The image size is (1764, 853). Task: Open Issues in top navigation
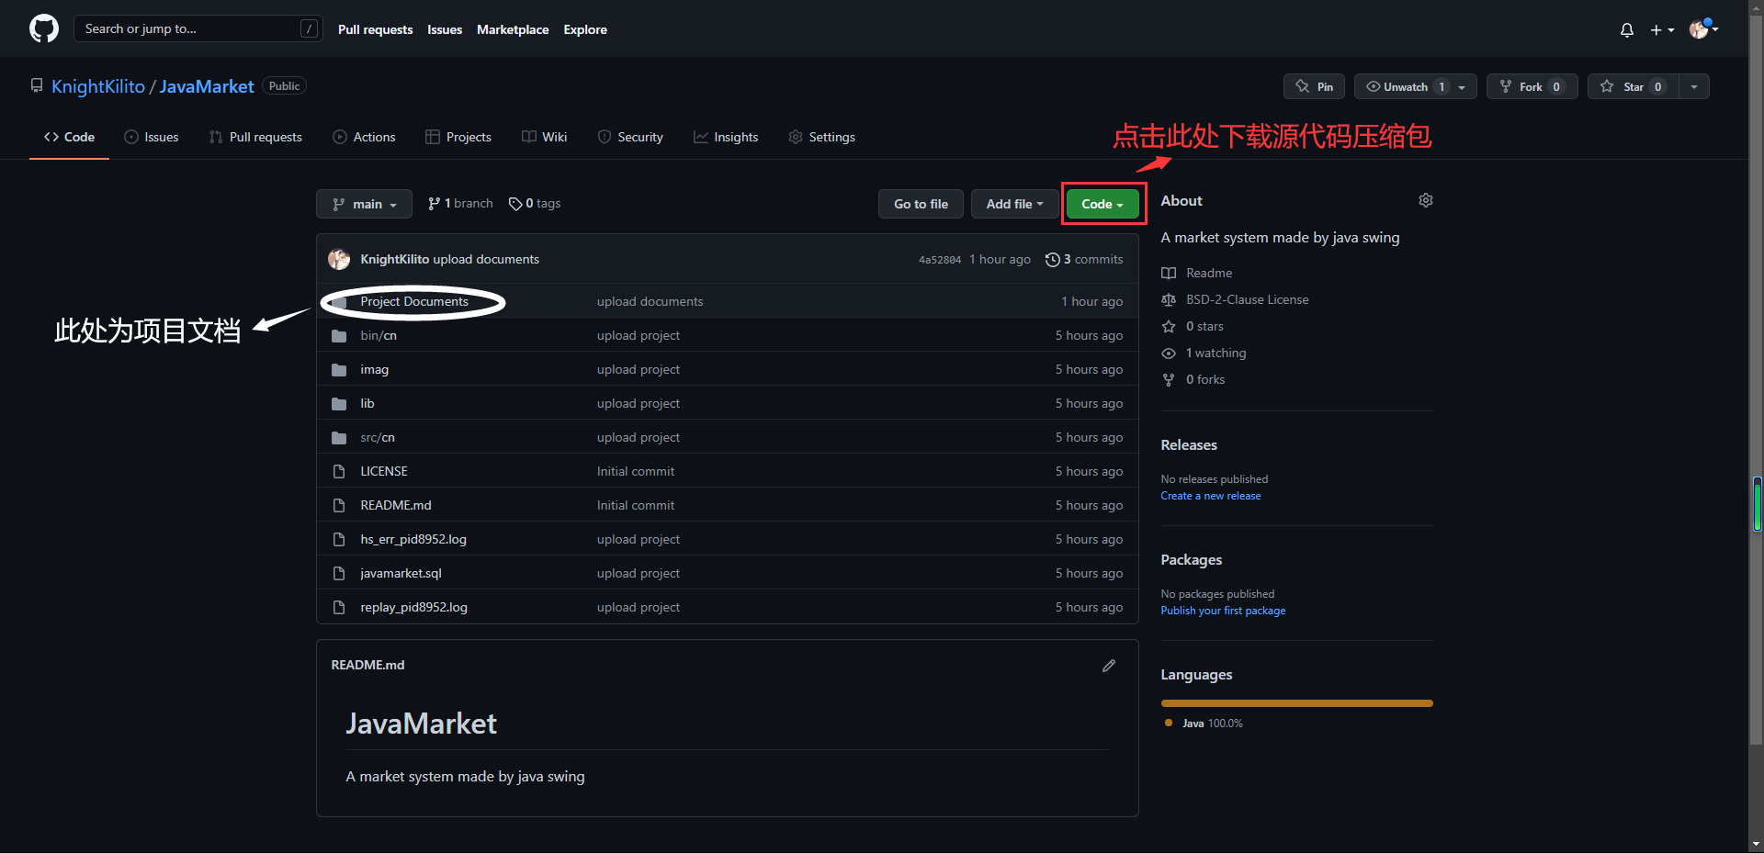(445, 29)
